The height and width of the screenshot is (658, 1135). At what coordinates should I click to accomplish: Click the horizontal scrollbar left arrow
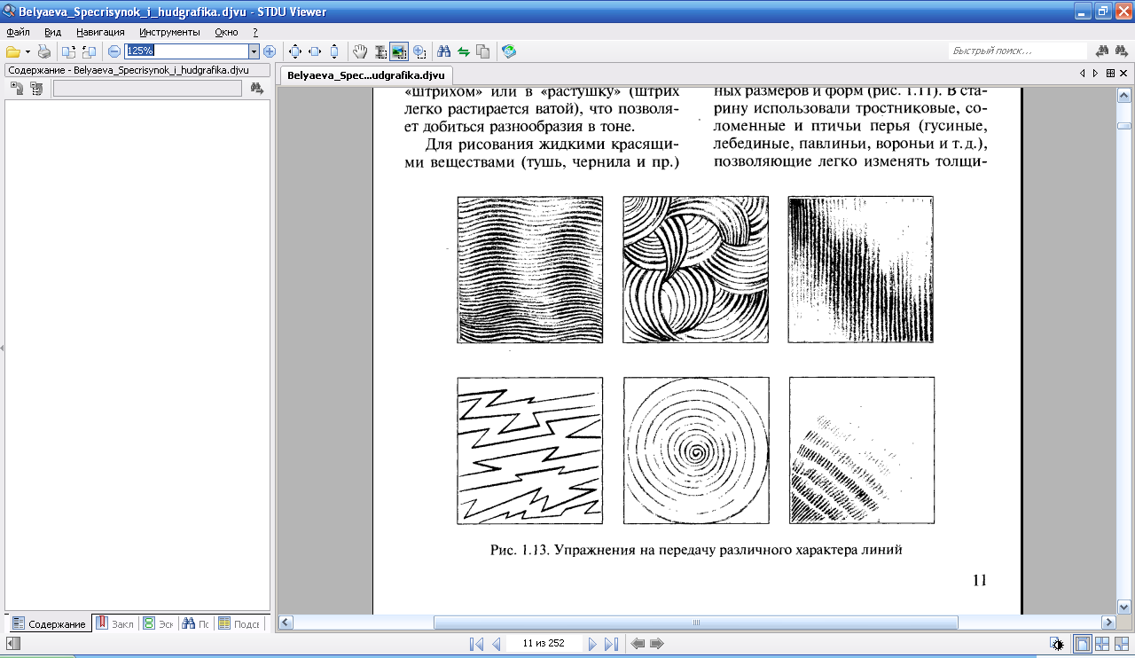click(x=286, y=623)
